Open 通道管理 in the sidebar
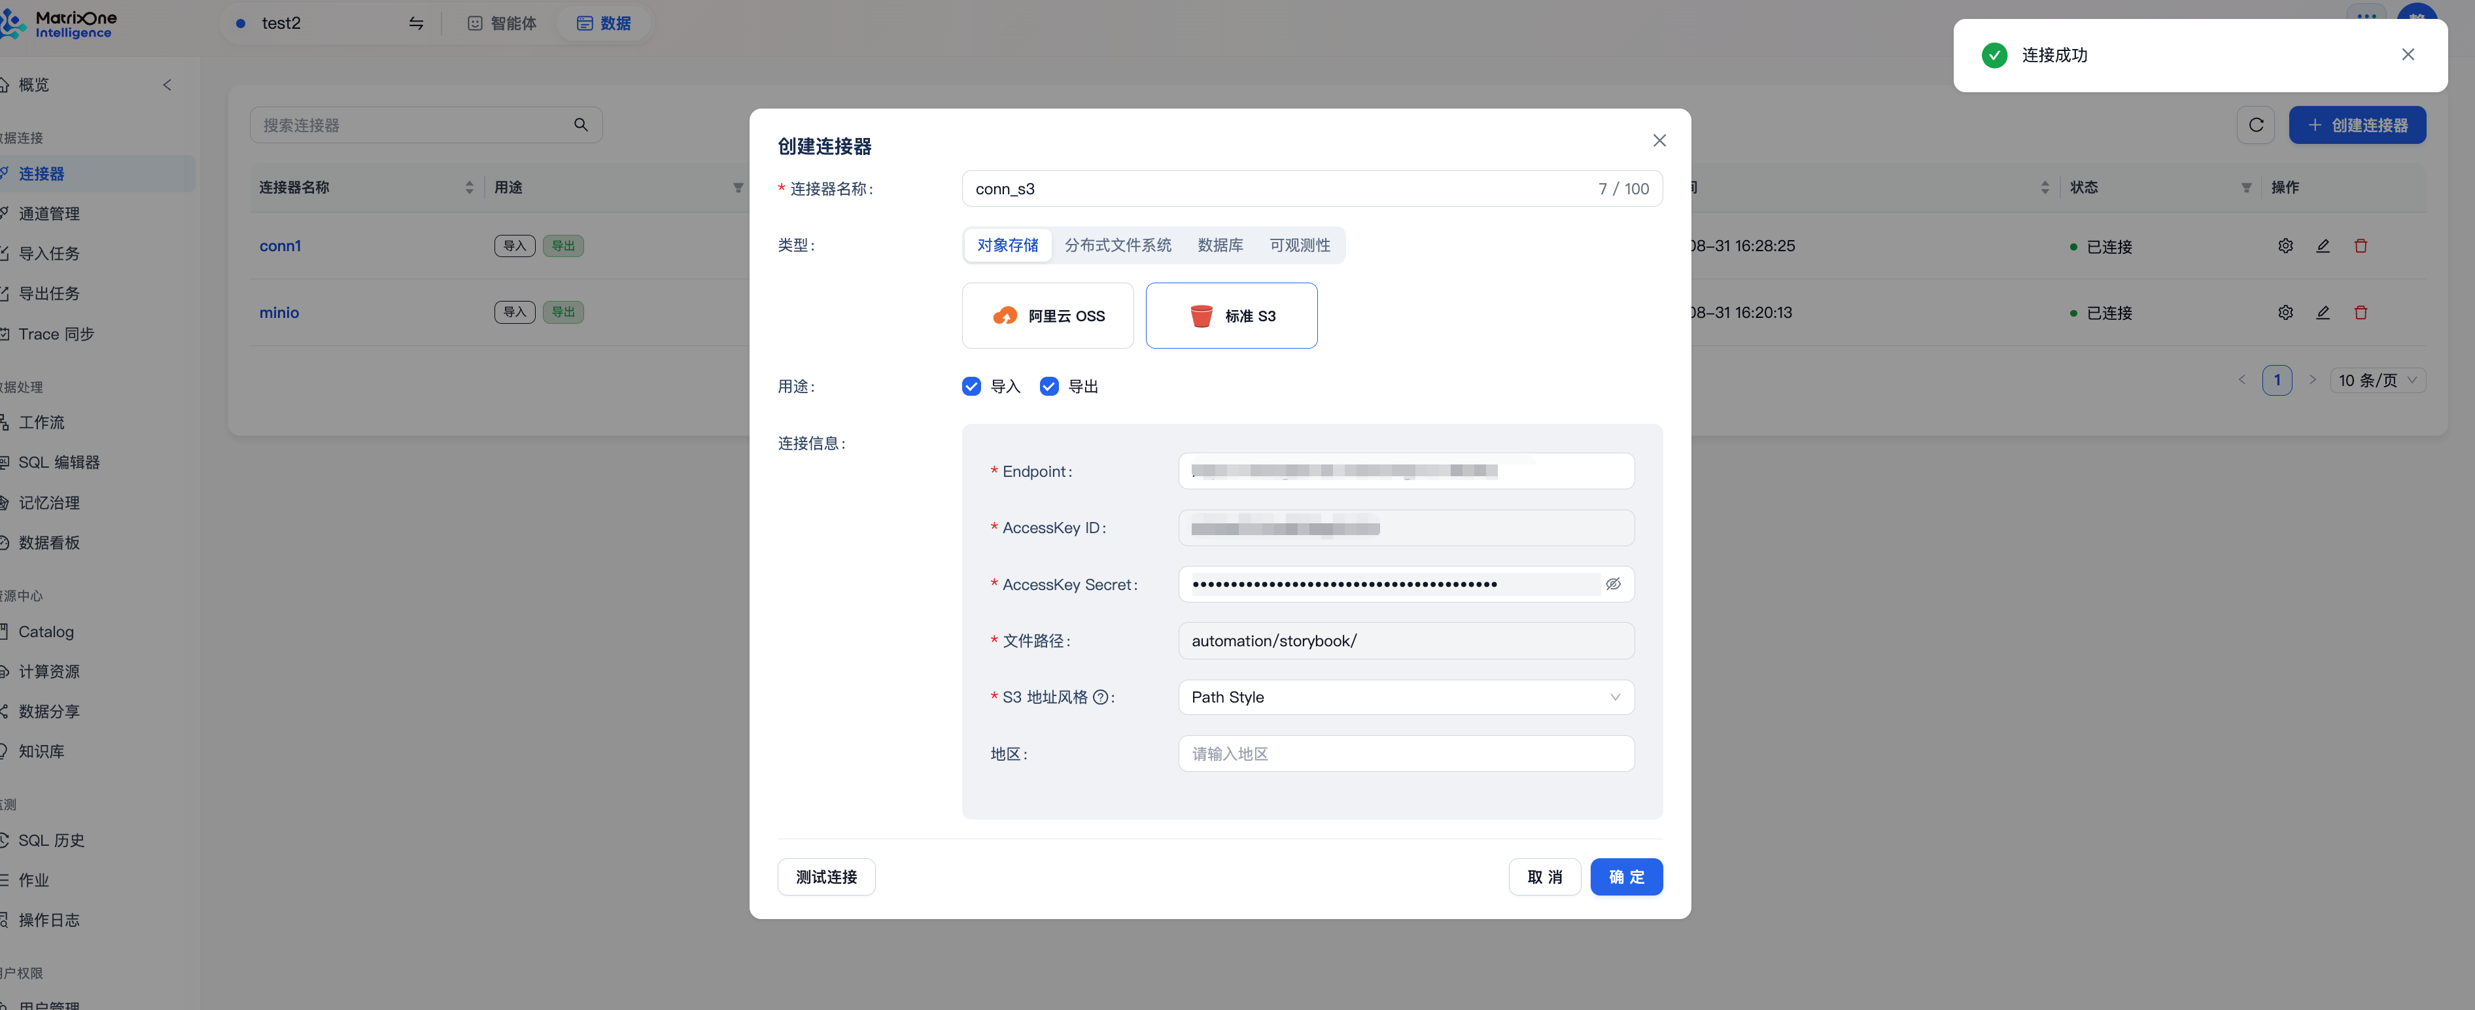Viewport: 2475px width, 1010px height. tap(48, 213)
